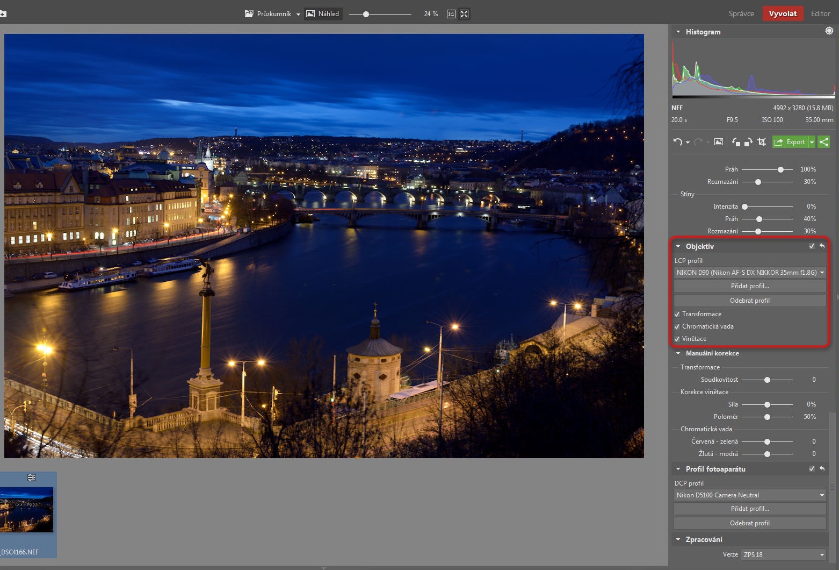Click the Export button
This screenshot has width=839, height=570.
coord(790,142)
